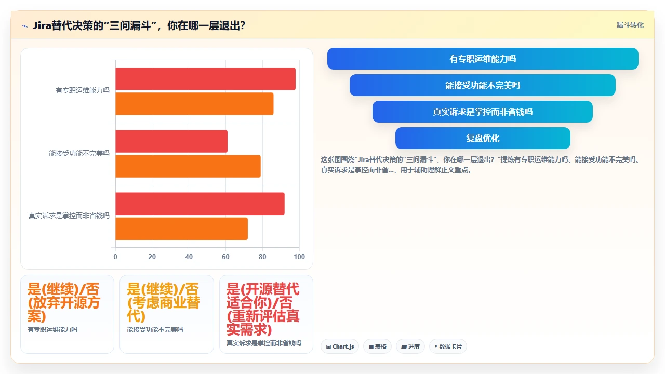Screen dimensions: 665x374
Task: Click the chart axis label 能接受功能不完美吗
Action: click(79, 154)
